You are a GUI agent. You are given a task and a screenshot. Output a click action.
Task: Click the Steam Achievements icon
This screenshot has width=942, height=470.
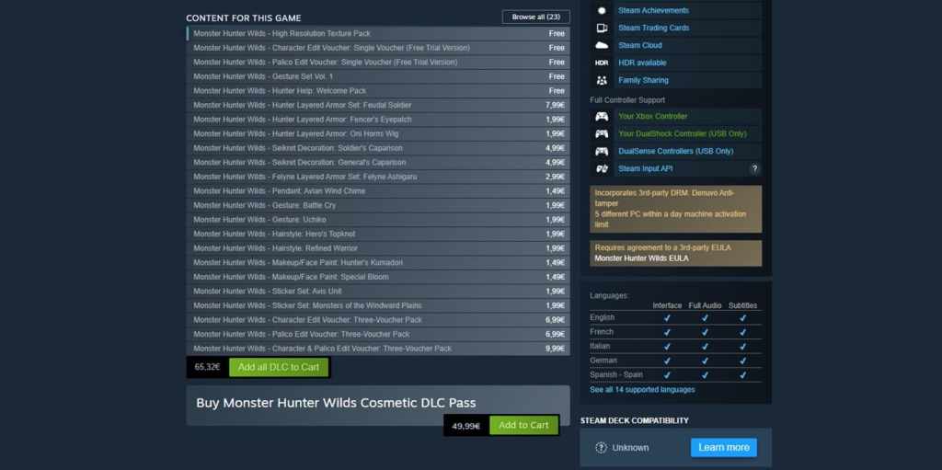[x=602, y=11]
